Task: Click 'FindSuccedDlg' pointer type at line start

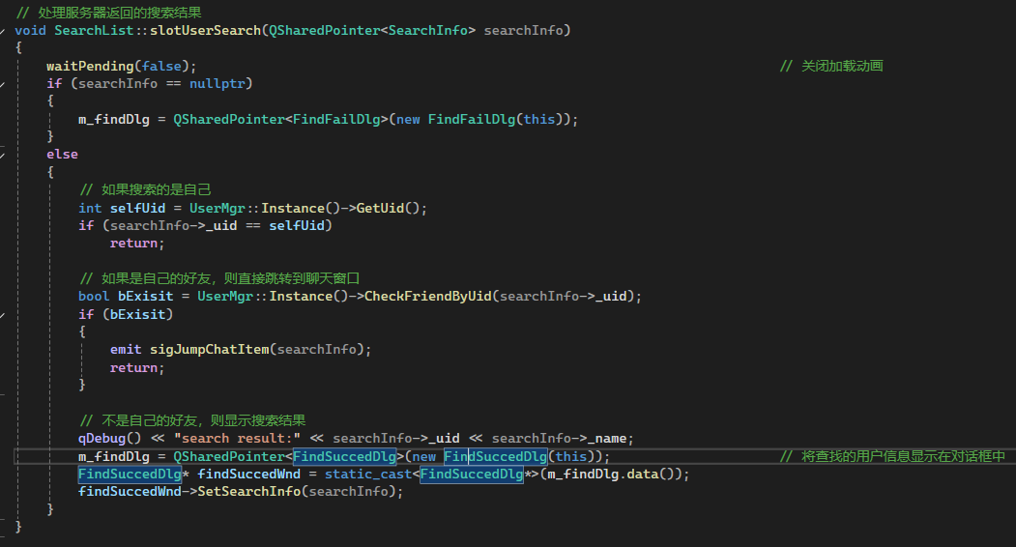Action: coord(130,474)
